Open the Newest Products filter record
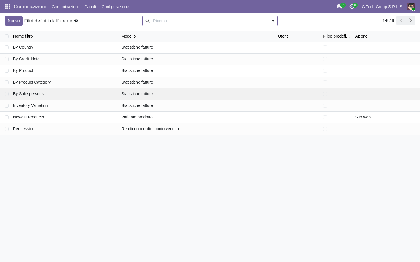The height and width of the screenshot is (262, 420). [x=28, y=117]
